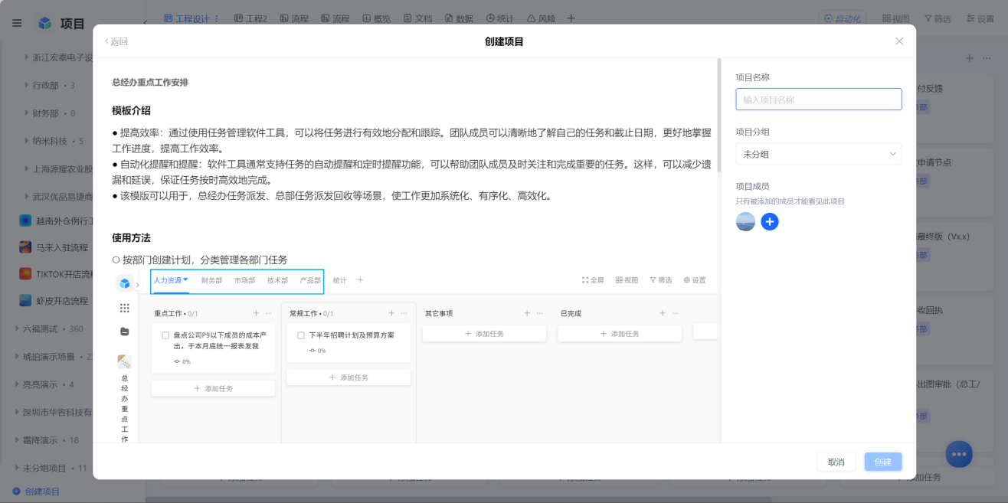Image resolution: width=1008 pixels, height=503 pixels.
Task: Open the more options dots on the 工程设计 tab
Action: pos(217,18)
